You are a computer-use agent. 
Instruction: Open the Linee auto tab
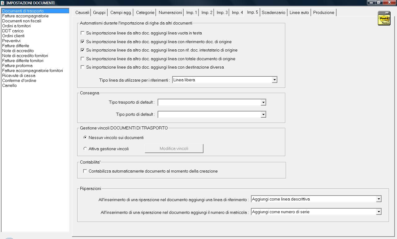tap(299, 12)
